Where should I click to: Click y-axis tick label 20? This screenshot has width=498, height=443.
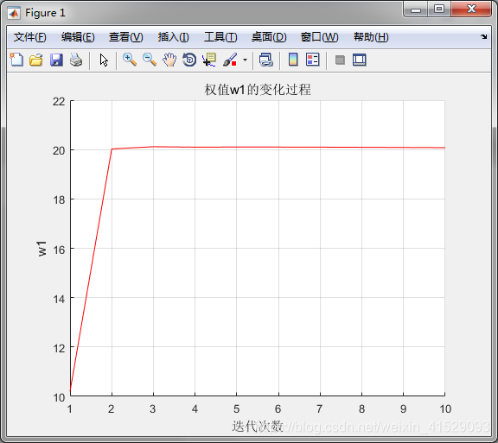tap(59, 151)
